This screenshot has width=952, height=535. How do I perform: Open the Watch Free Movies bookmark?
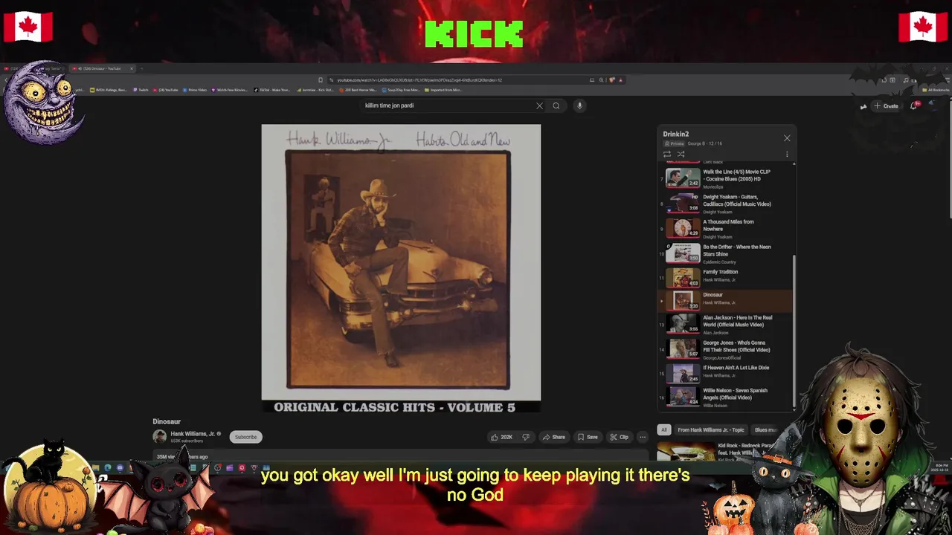click(230, 90)
